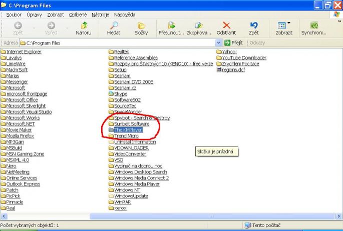Screen dimensions: 343x231
Task: Open the Úpravy menu
Action: [x=35, y=14]
